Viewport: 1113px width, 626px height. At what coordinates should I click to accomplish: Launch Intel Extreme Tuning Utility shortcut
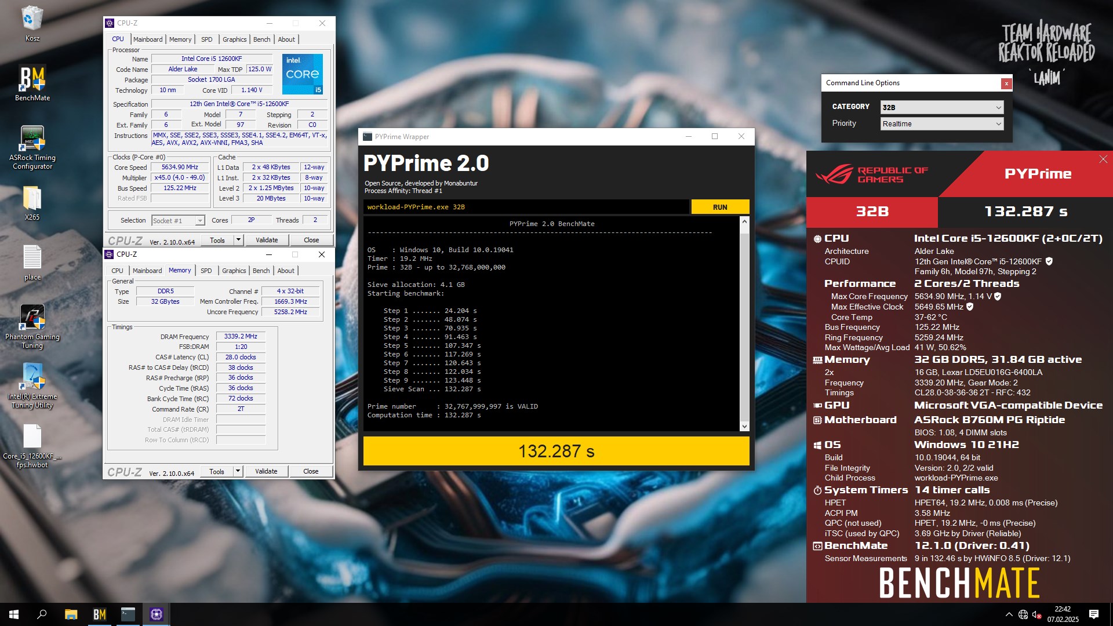click(32, 387)
